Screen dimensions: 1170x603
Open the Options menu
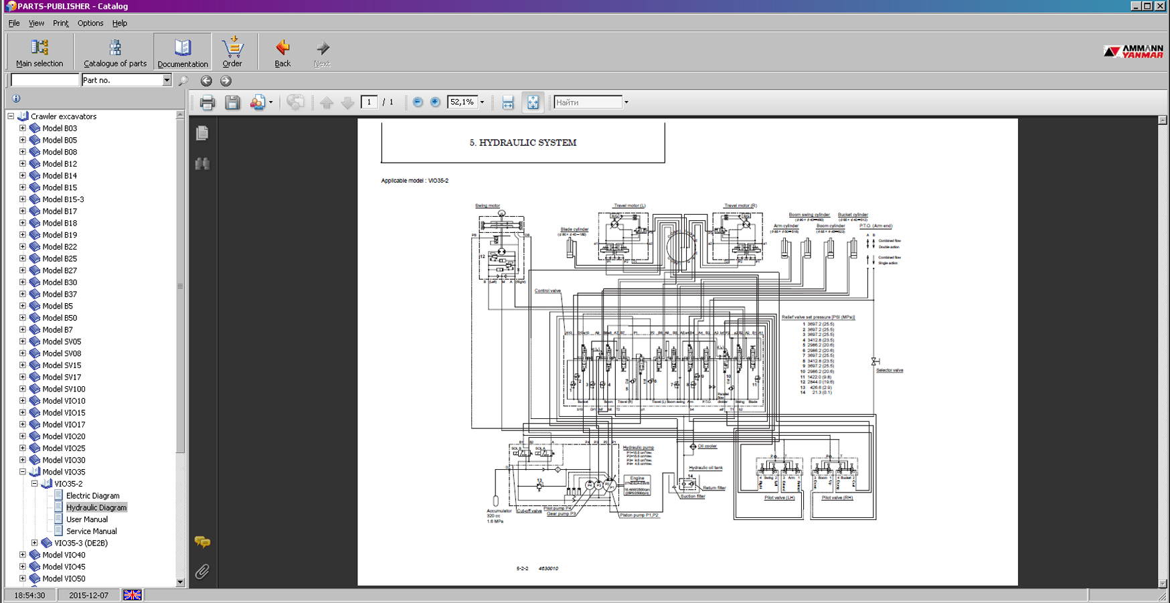pyautogui.click(x=90, y=23)
